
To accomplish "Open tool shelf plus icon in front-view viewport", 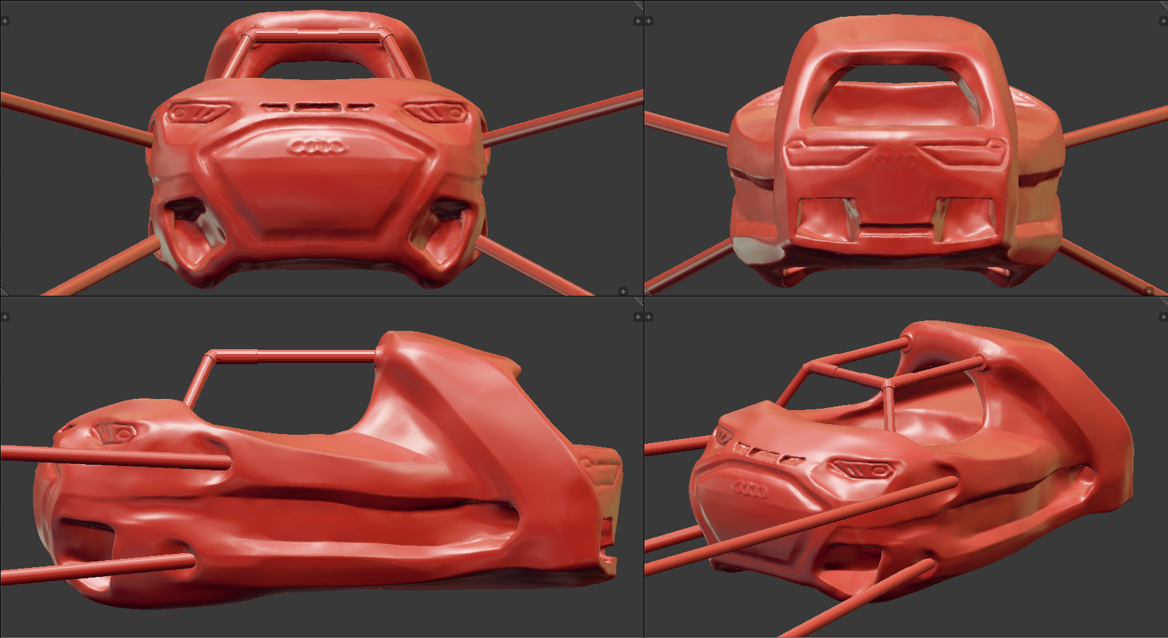I will tap(4, 21).
